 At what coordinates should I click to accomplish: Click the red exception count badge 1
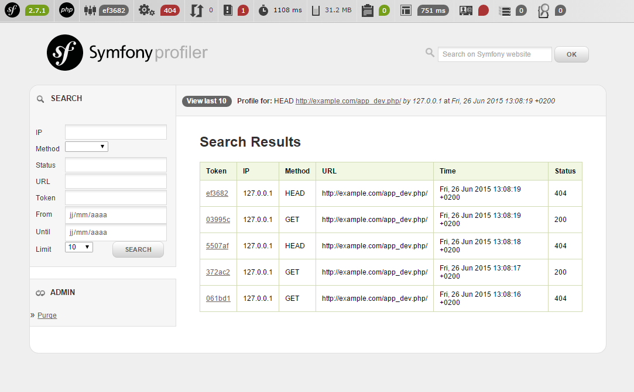[x=242, y=11]
